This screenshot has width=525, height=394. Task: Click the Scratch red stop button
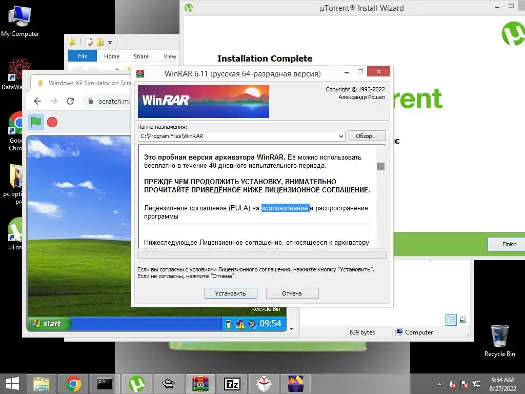coord(52,122)
